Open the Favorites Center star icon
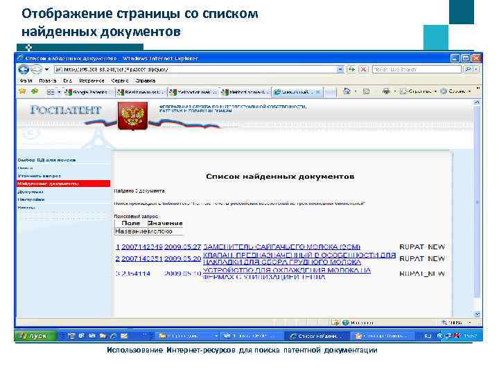Screen dimensions: 499x374 click(x=23, y=91)
